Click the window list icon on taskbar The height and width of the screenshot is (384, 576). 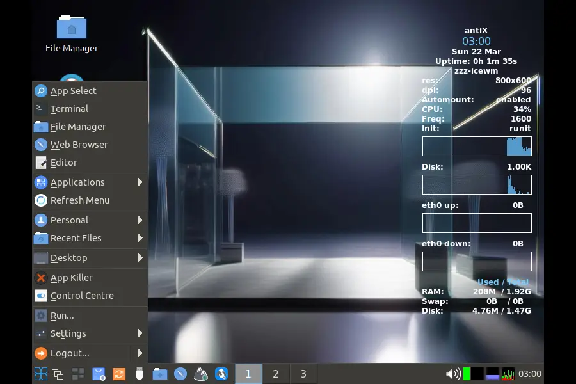[x=58, y=374]
